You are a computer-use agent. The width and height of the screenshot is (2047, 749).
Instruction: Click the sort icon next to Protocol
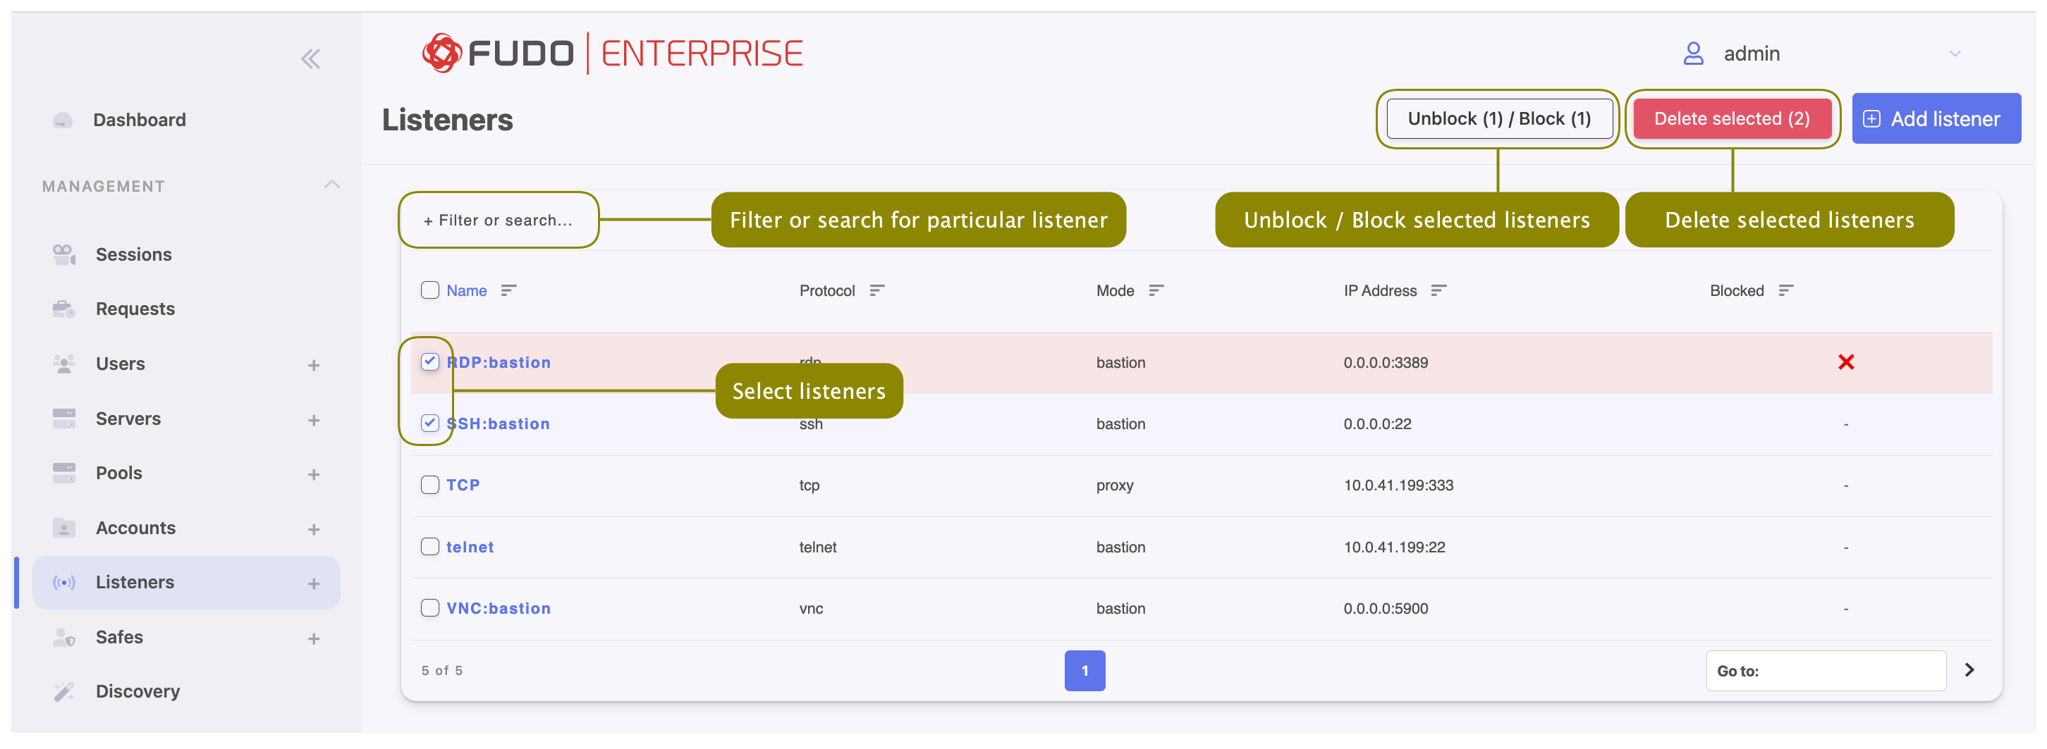[876, 291]
